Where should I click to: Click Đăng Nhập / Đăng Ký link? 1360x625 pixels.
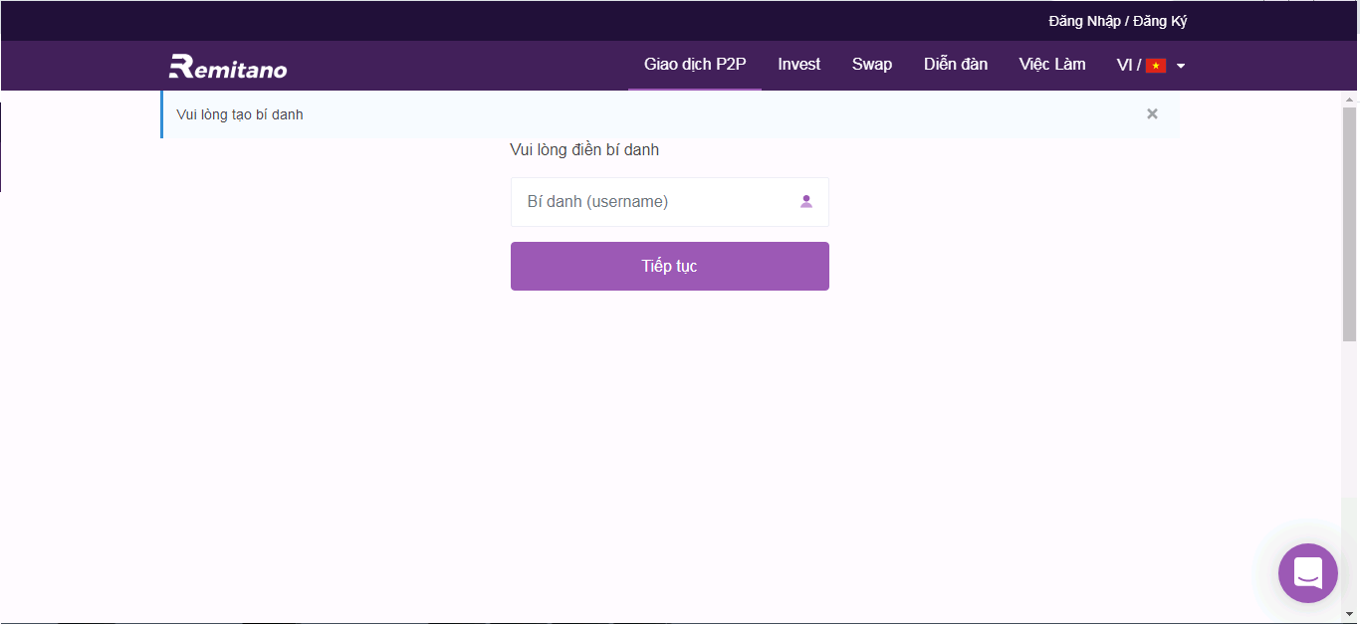[1118, 21]
